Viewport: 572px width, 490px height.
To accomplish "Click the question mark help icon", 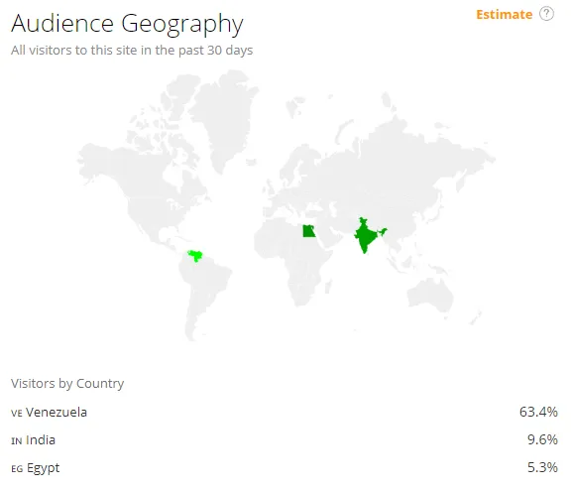I will 546,14.
